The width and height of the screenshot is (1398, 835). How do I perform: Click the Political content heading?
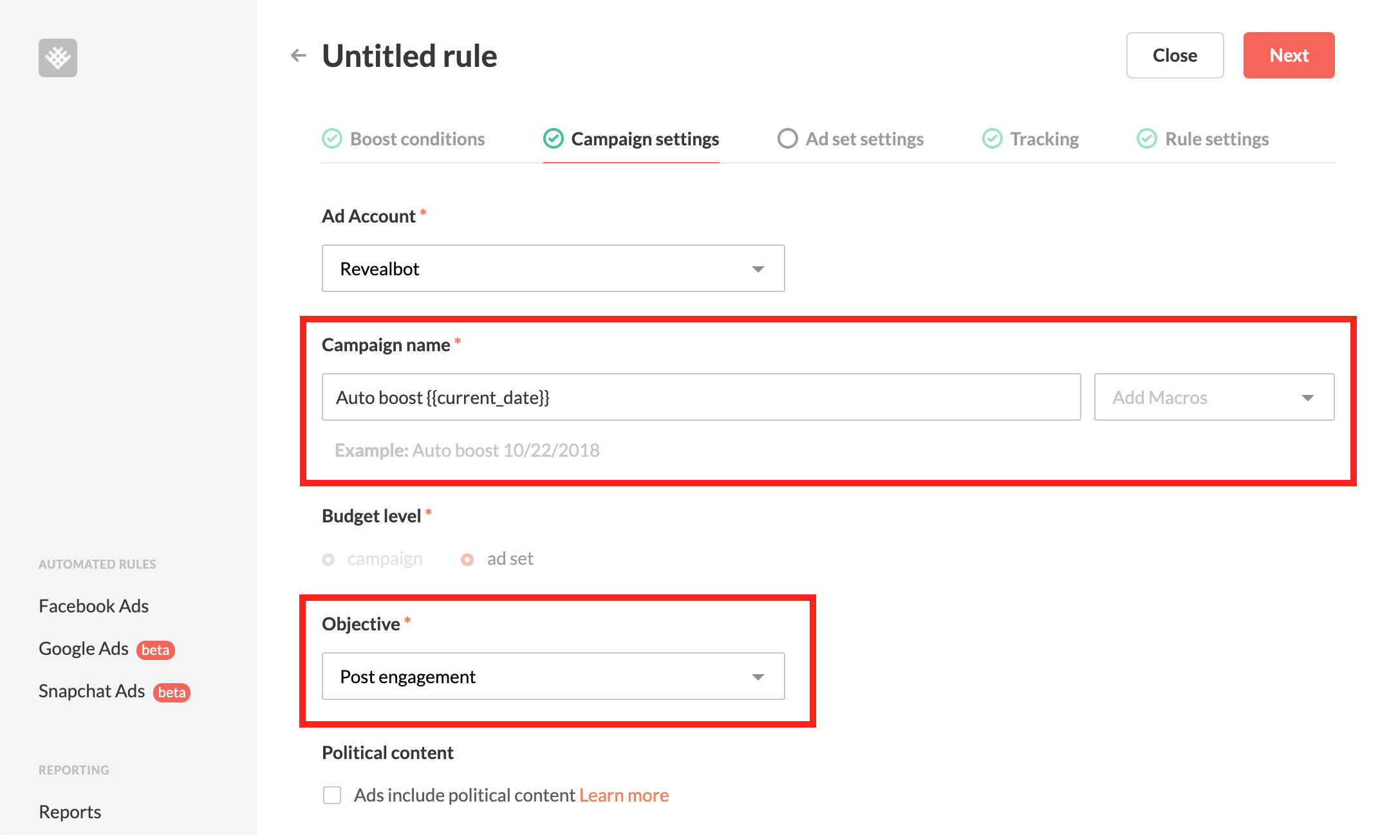[x=387, y=753]
